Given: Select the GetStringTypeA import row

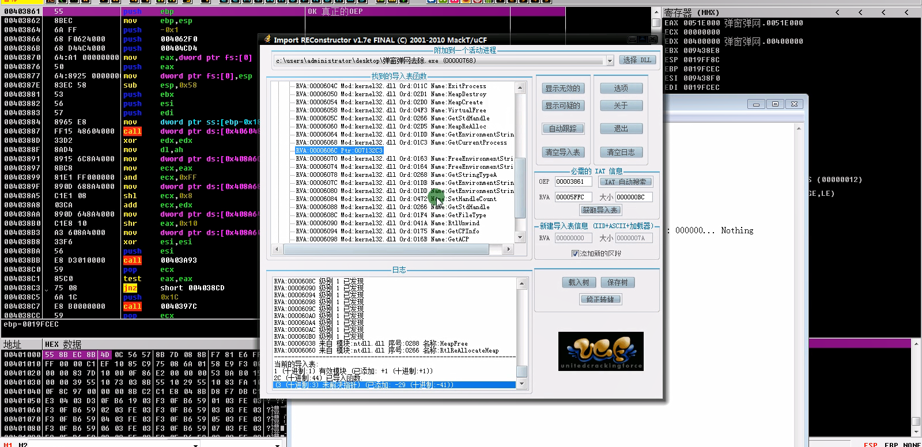Looking at the screenshot, I should (396, 175).
